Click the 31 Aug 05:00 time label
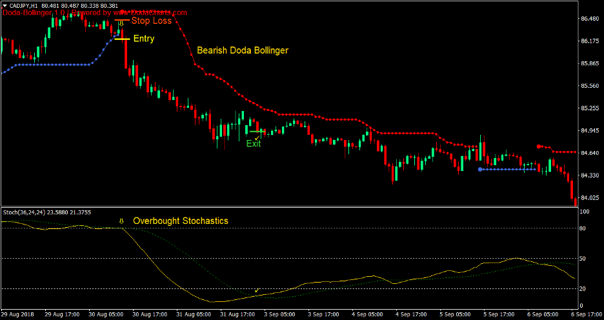This screenshot has height=320, width=604. (x=194, y=315)
